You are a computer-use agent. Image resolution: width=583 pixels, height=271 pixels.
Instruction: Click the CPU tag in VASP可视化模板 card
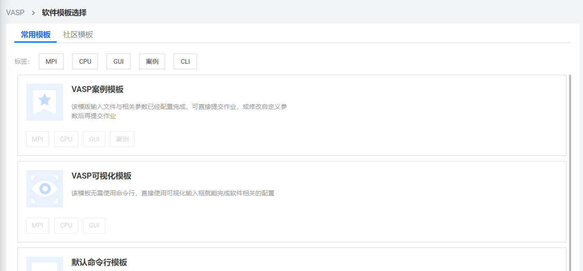tap(66, 225)
